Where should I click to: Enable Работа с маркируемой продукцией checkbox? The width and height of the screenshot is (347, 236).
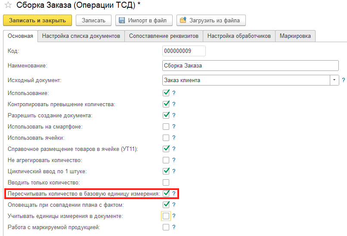coord(166,227)
